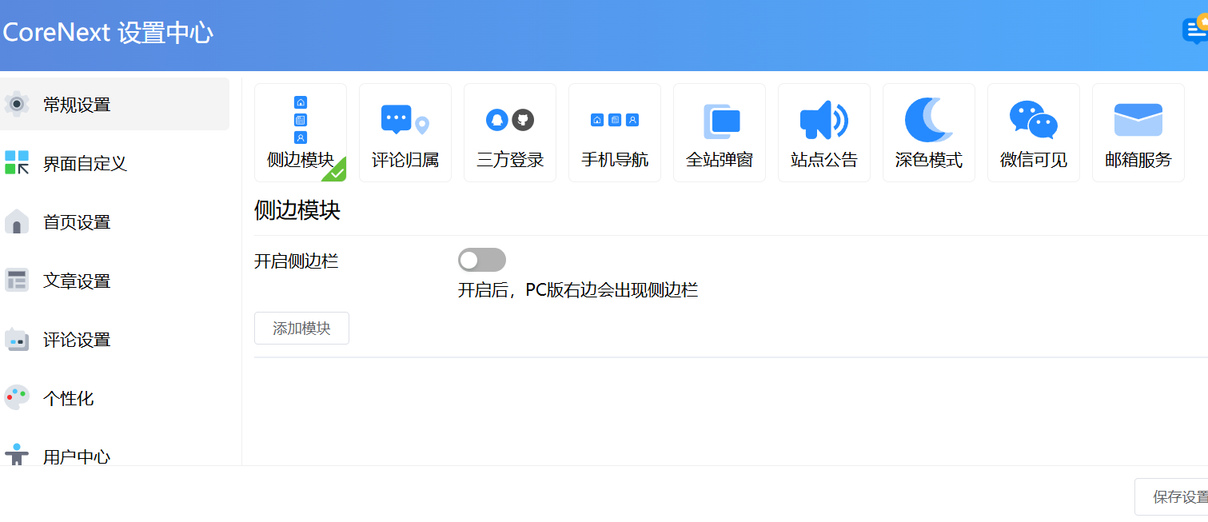Select the 三方登录 login icon
This screenshot has height=522, width=1208.
pos(509,121)
